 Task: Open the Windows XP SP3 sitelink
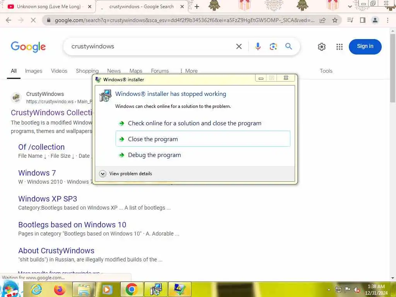48,199
